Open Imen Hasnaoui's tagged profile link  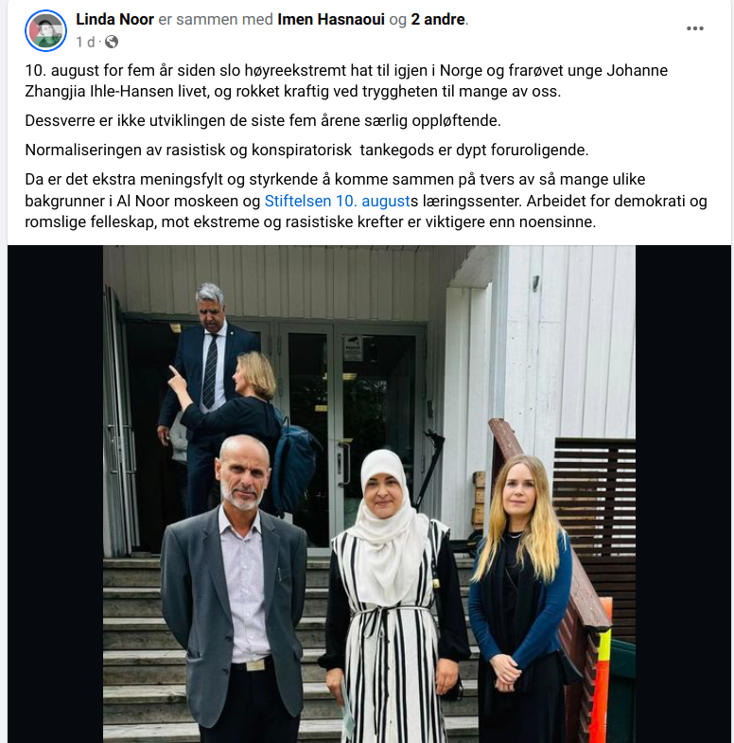(331, 20)
